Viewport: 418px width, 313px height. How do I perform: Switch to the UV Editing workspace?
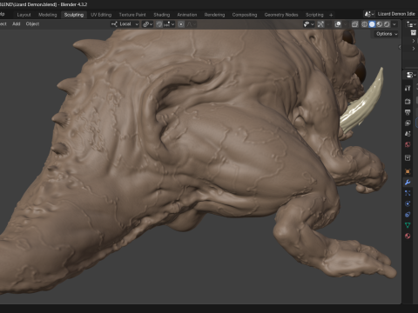(101, 15)
